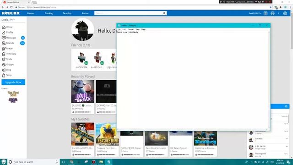
Task: Open Develop in Roblox top navigation
Action: coord(67,13)
